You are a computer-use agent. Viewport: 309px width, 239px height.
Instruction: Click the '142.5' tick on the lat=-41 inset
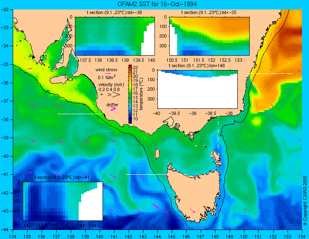[x=41, y=225]
